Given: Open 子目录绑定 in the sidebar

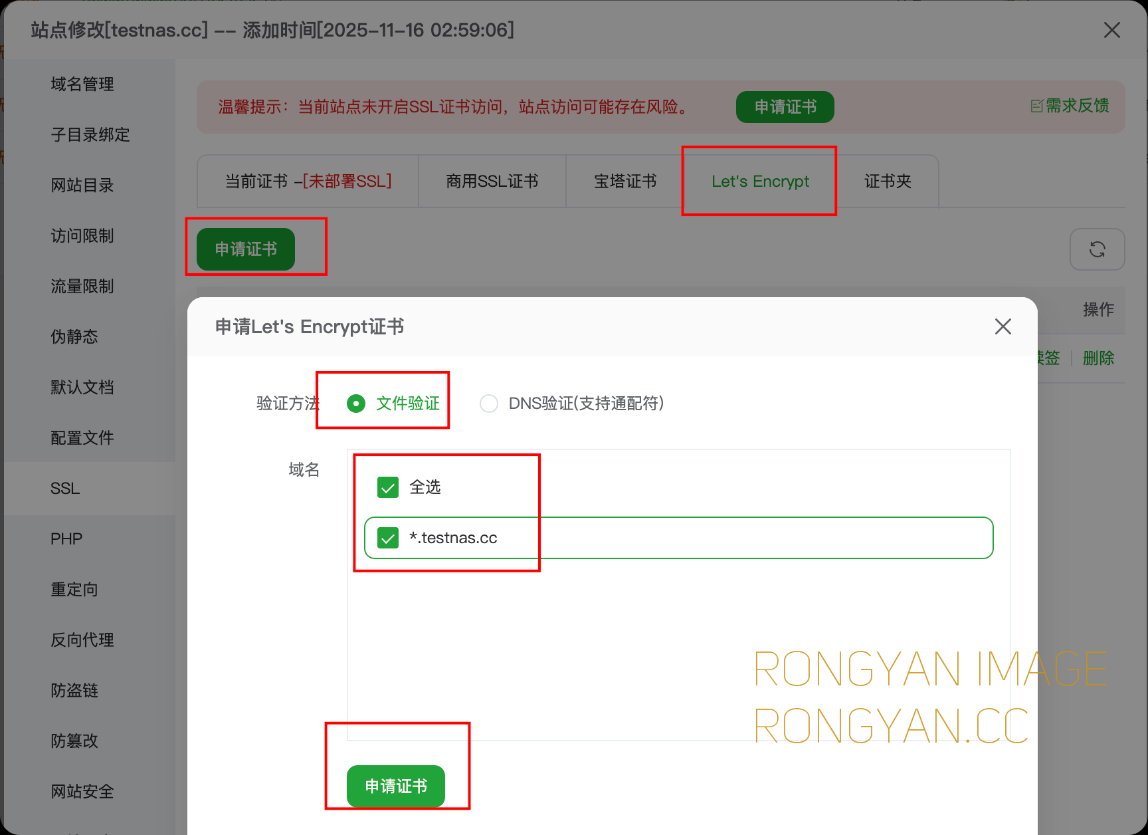Looking at the screenshot, I should click(90, 135).
